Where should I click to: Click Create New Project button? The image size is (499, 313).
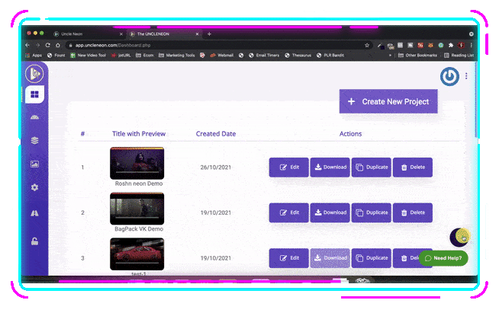(x=388, y=101)
